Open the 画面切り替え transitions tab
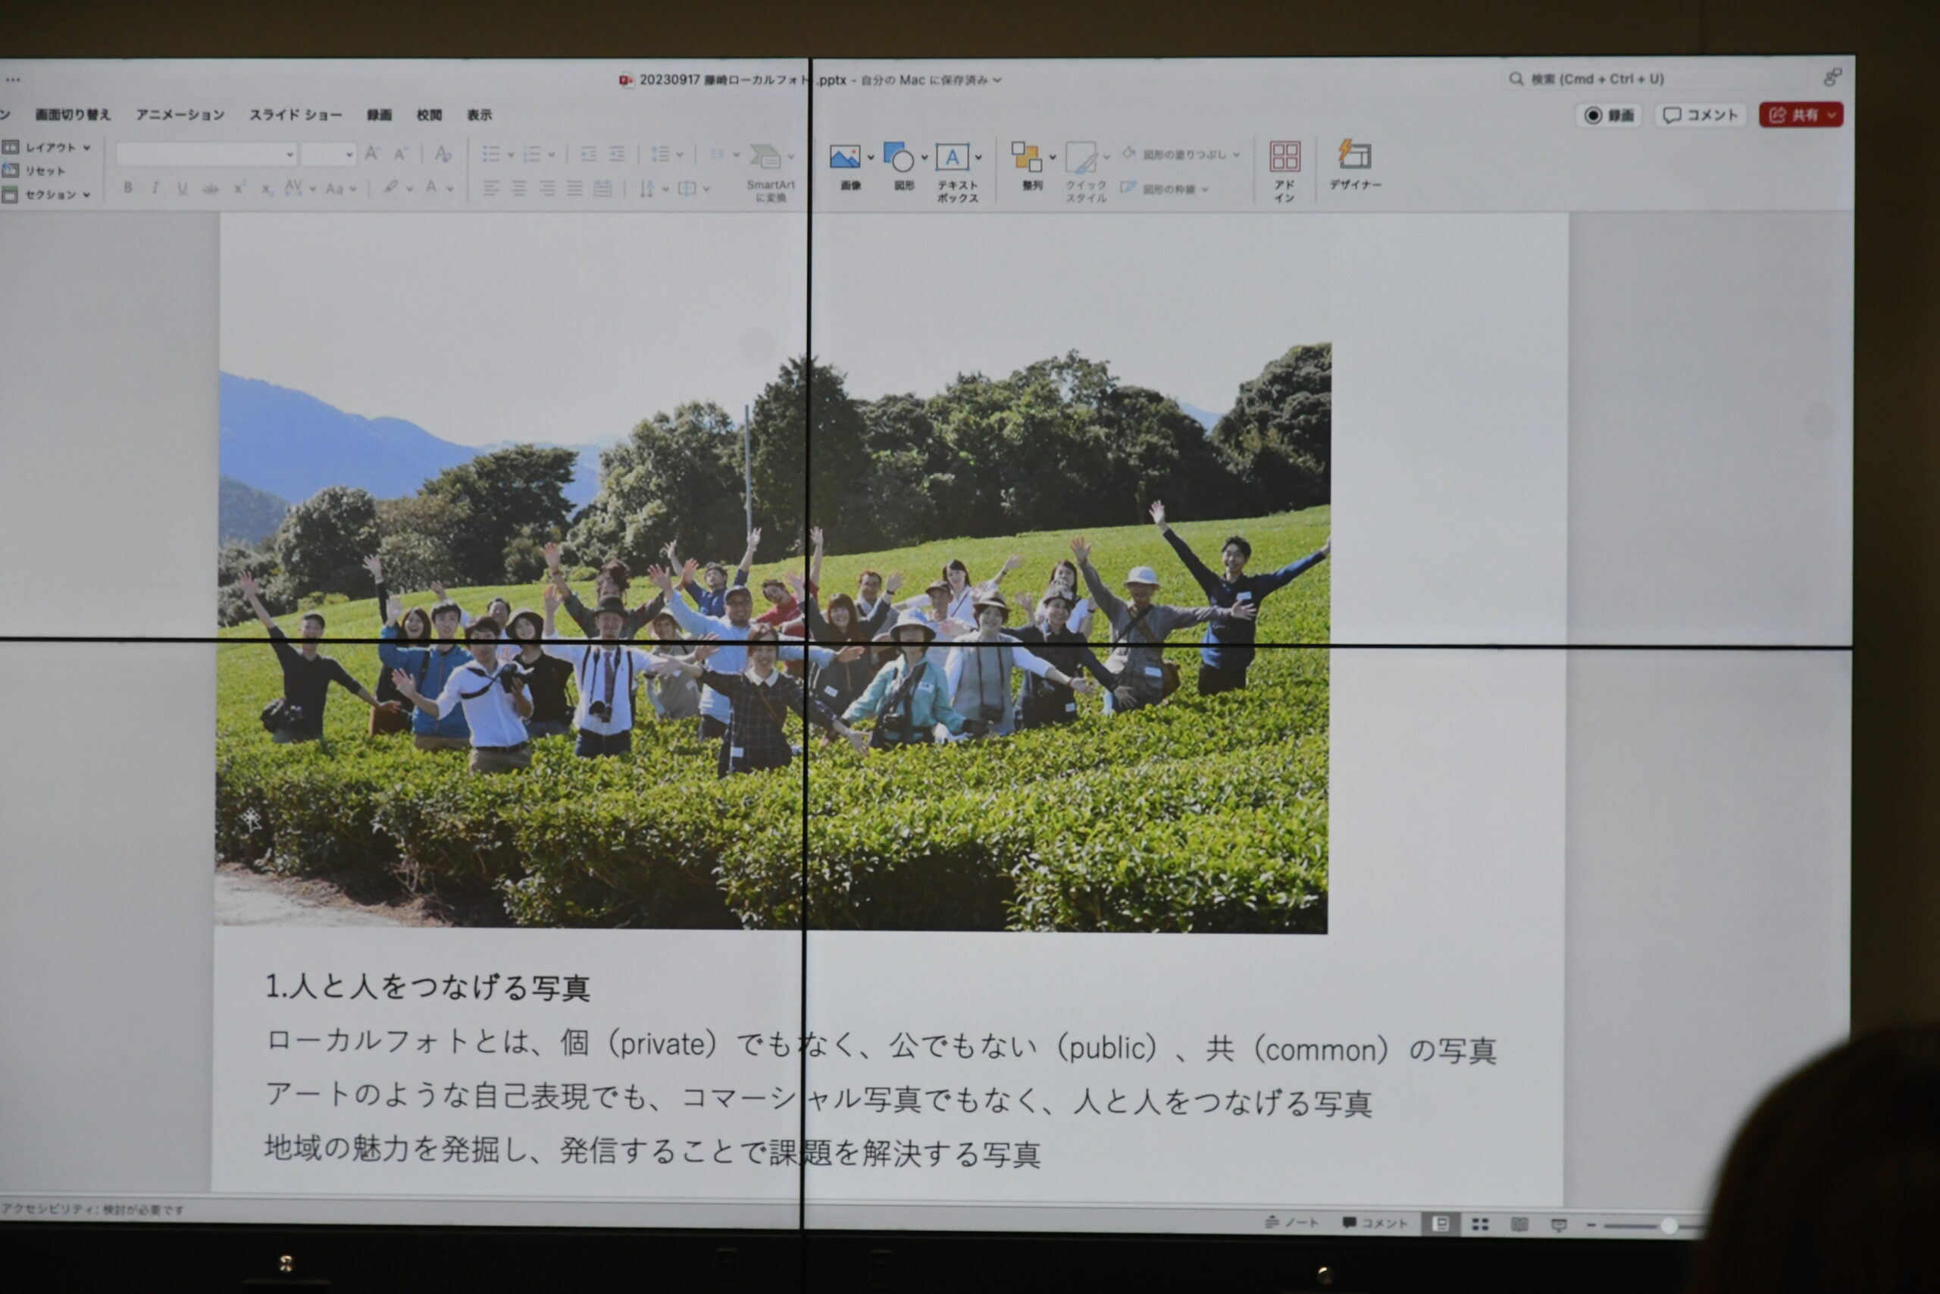 (x=73, y=114)
